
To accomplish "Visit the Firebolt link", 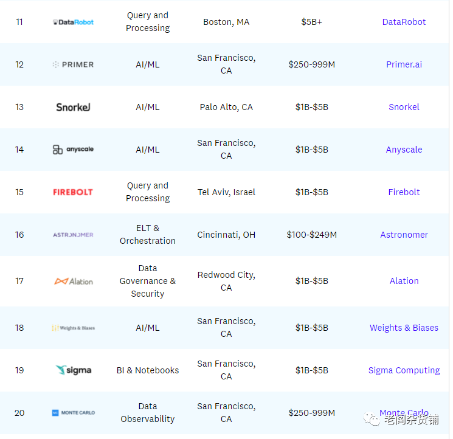I will (x=404, y=192).
